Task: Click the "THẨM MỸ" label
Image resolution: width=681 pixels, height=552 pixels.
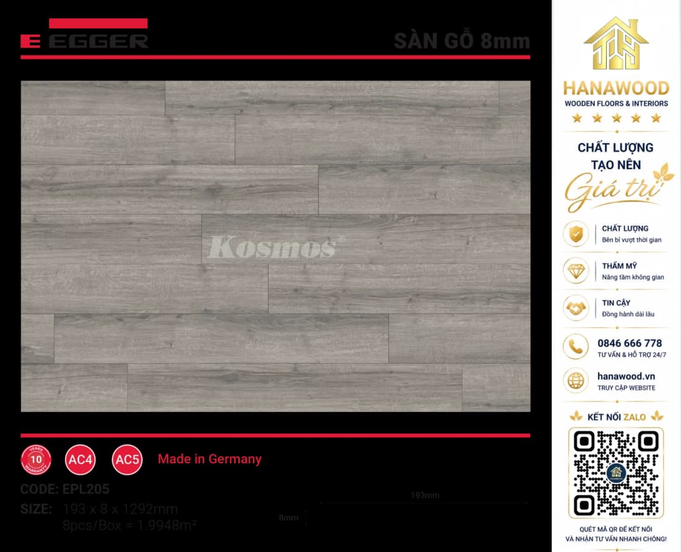Action: coord(619,266)
